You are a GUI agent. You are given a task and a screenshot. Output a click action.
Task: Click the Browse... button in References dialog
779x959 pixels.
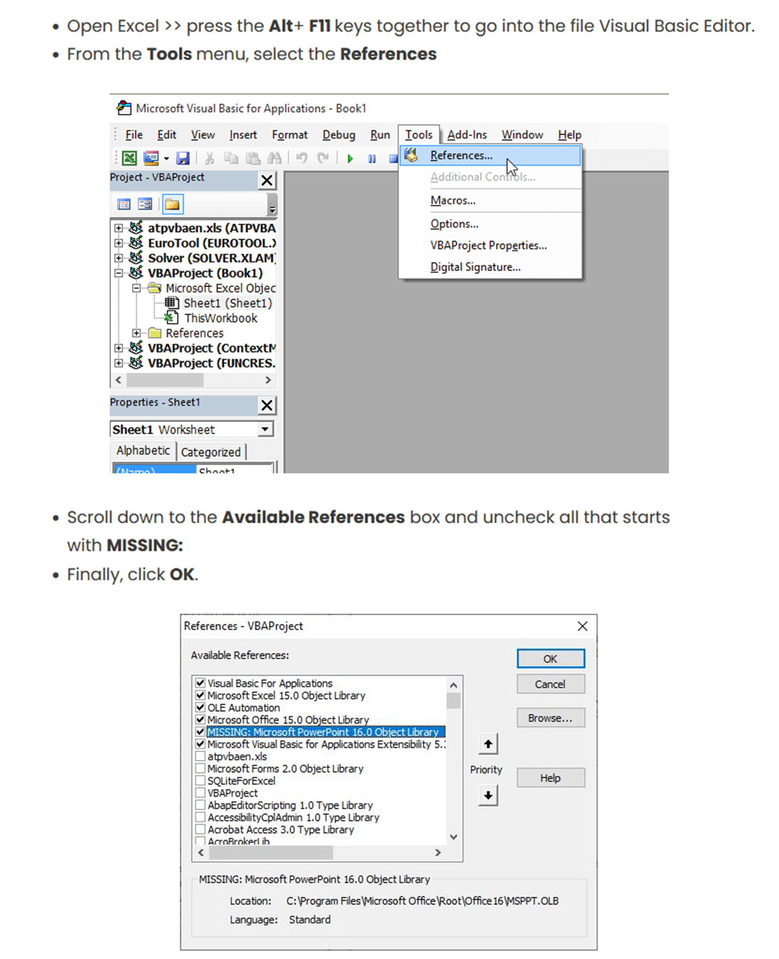click(550, 718)
